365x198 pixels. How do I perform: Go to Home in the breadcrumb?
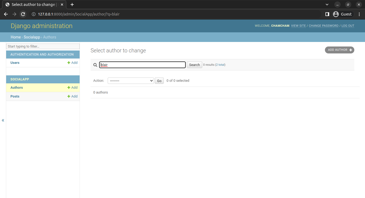pyautogui.click(x=15, y=37)
